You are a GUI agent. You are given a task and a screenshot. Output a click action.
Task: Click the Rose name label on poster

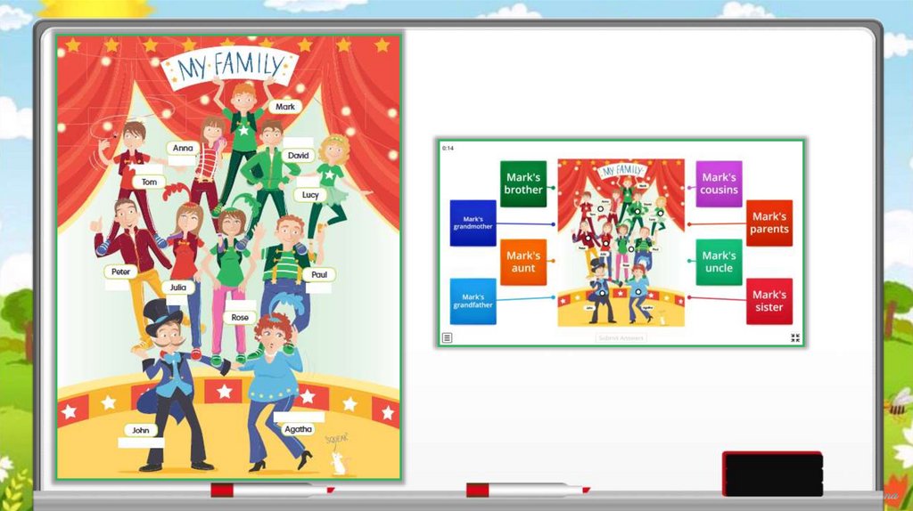coord(239,318)
